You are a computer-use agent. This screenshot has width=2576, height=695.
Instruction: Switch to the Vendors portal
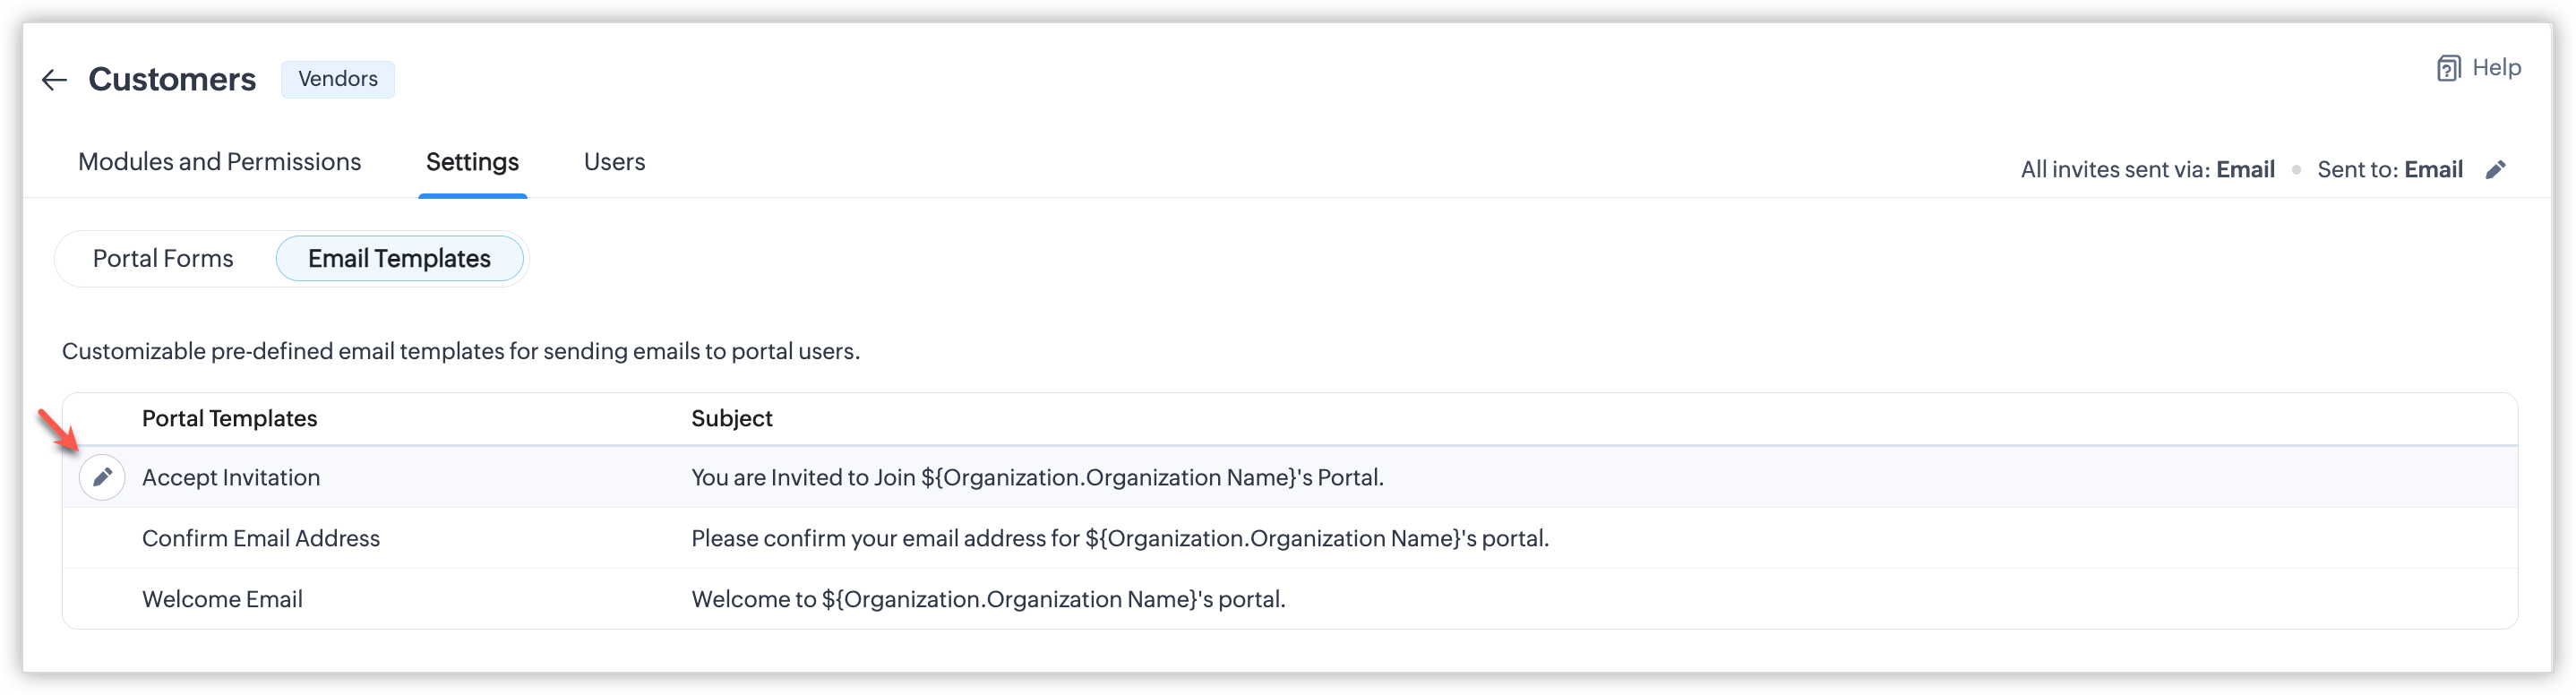point(337,79)
